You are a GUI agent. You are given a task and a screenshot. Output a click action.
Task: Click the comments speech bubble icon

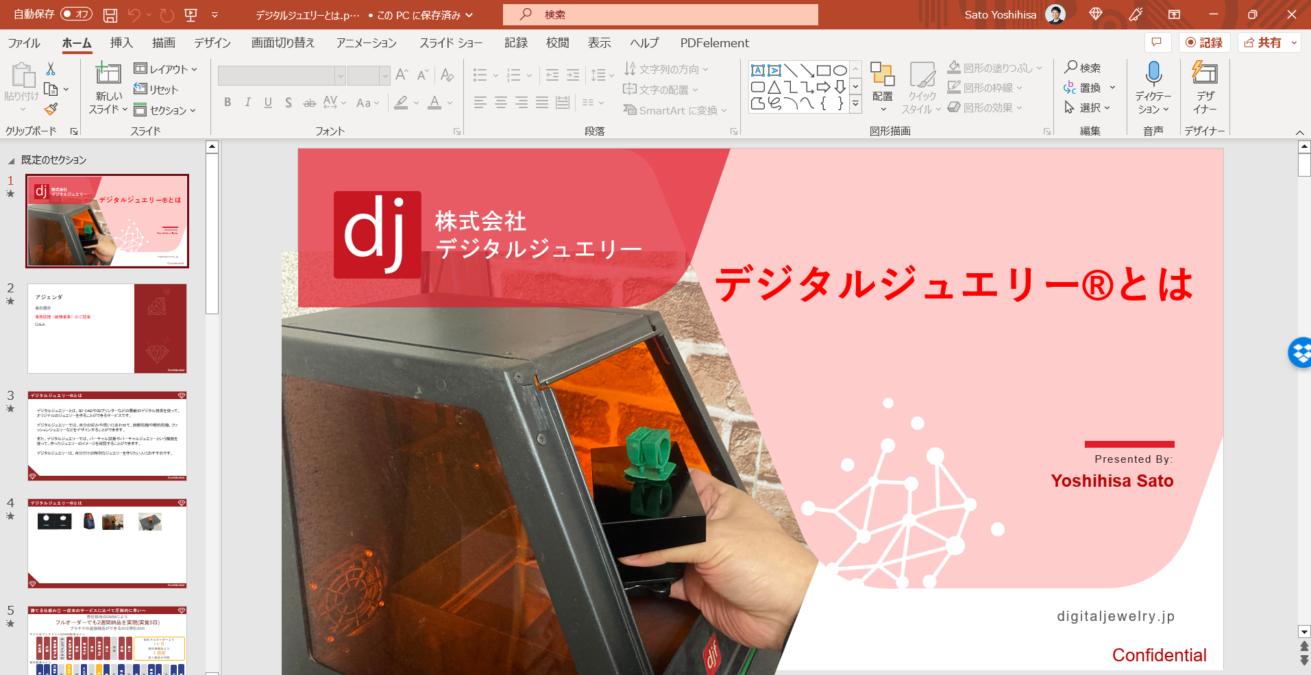(x=1157, y=42)
